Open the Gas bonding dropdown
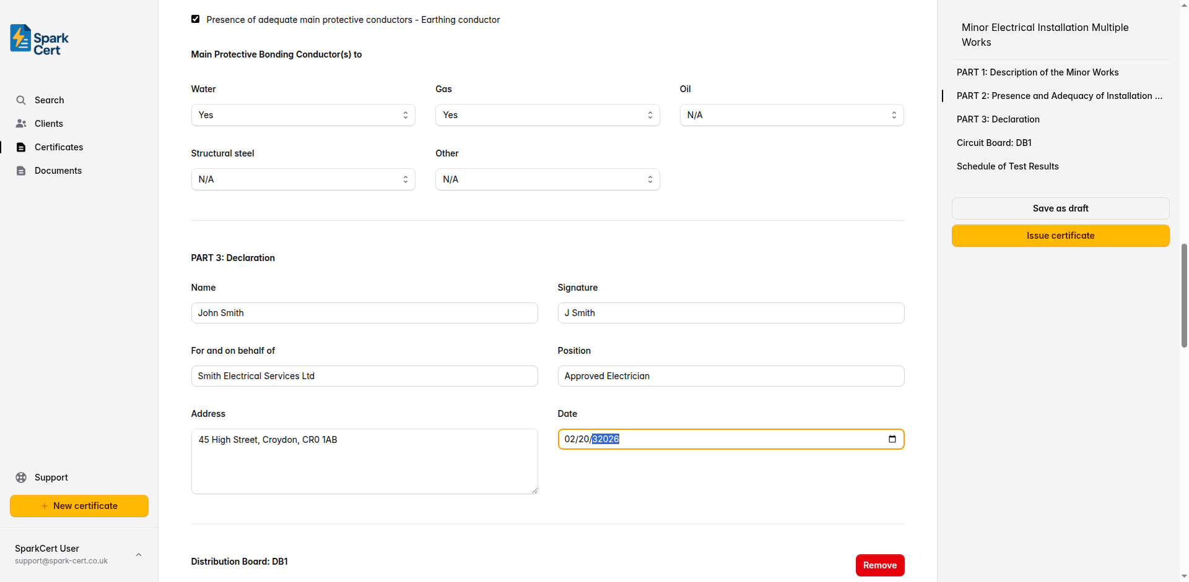The height and width of the screenshot is (582, 1189). [x=547, y=115]
